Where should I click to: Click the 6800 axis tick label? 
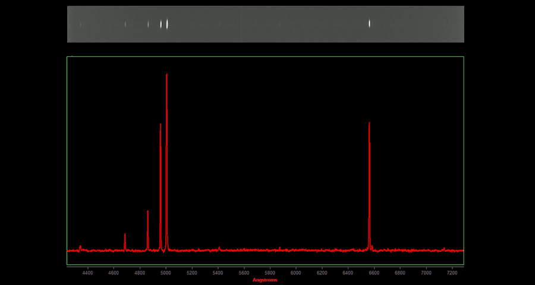400,273
